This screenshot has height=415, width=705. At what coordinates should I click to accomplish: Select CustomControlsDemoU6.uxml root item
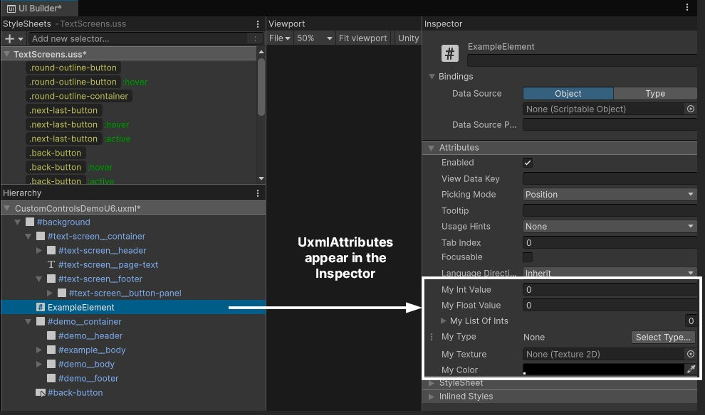pos(134,208)
